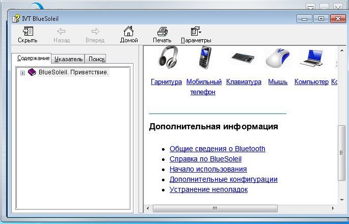This screenshot has height=224, width=349.
Task: Open the Мобильный телефон link
Action: pos(204,87)
